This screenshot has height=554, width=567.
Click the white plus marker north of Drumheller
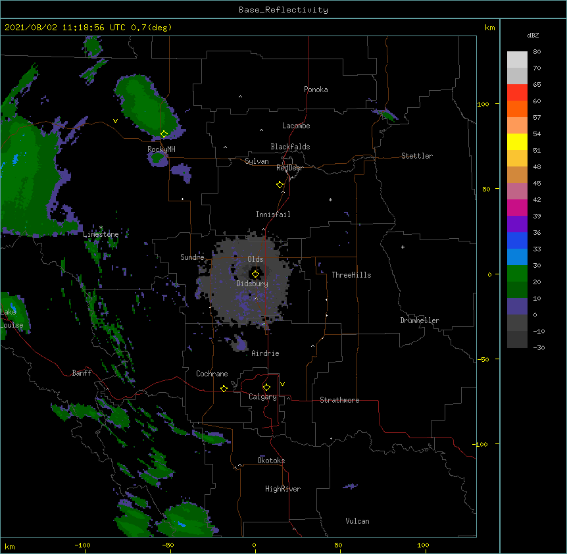click(403, 247)
